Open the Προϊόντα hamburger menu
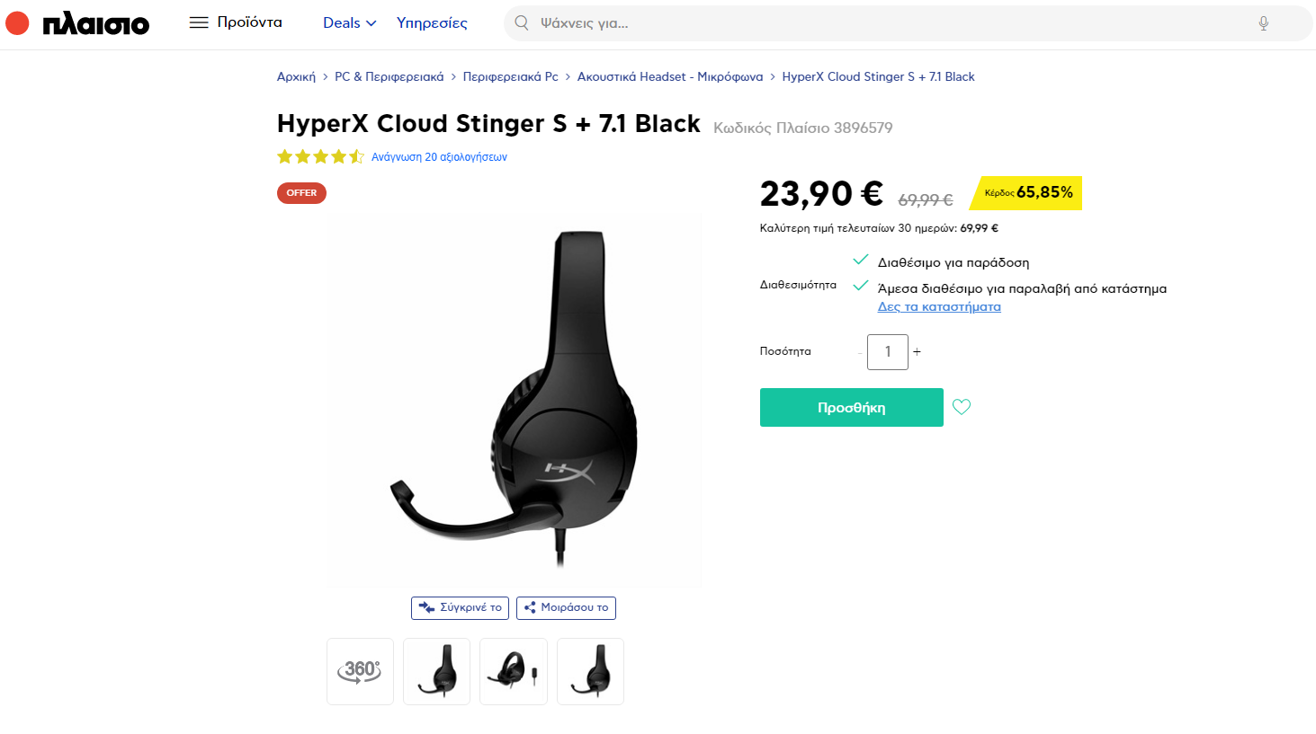Image resolution: width=1316 pixels, height=734 pixels. click(236, 22)
